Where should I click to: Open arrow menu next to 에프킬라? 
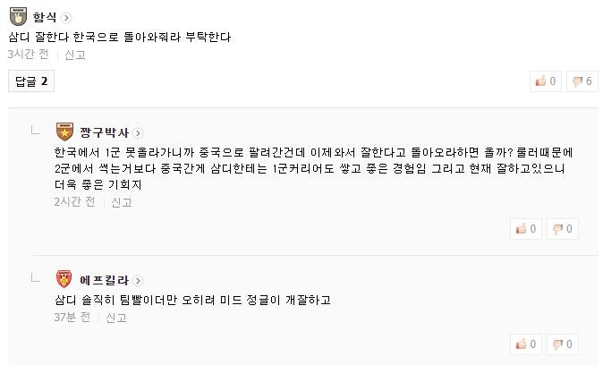tap(139, 280)
